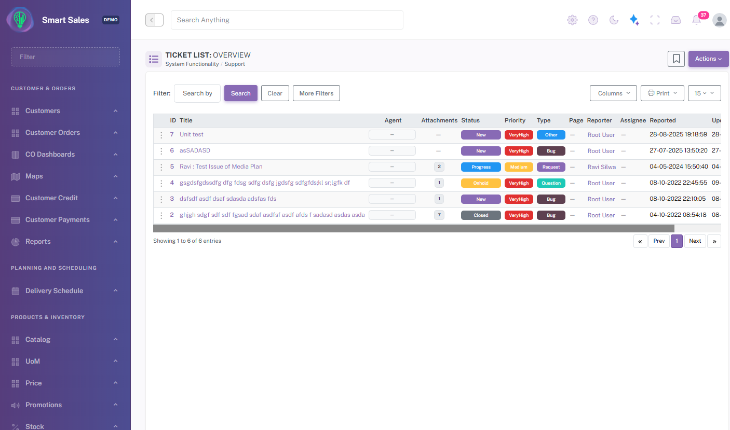Viewport: 730px width, 430px height.
Task: Click the Reports pie chart icon
Action: [16, 242]
